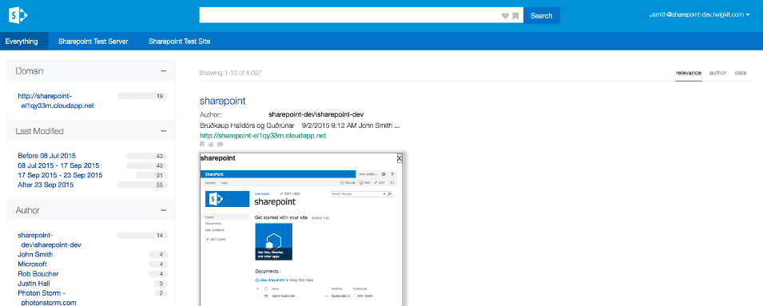Image resolution: width=763 pixels, height=306 pixels.
Task: Sort results by author
Action: pyautogui.click(x=717, y=73)
